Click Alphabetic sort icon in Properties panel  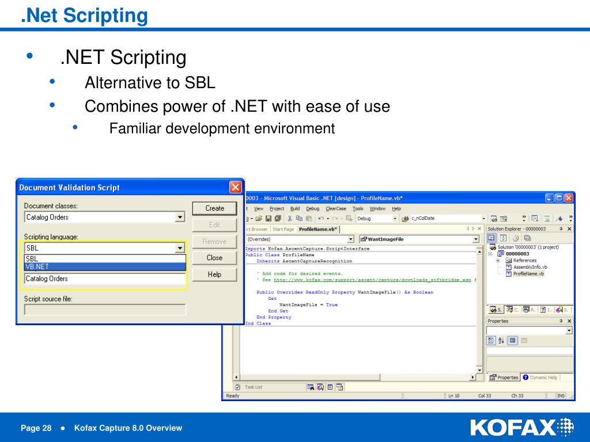click(x=501, y=341)
